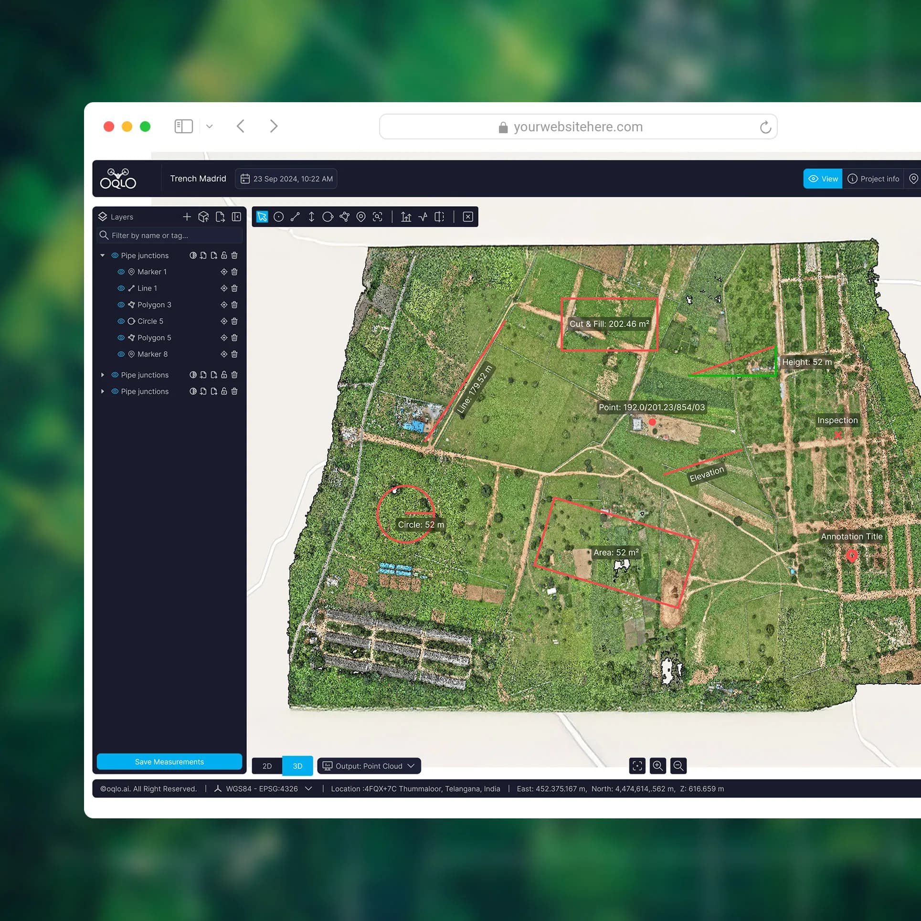This screenshot has height=921, width=921.
Task: Toggle visibility of Polygon 3
Action: click(121, 305)
